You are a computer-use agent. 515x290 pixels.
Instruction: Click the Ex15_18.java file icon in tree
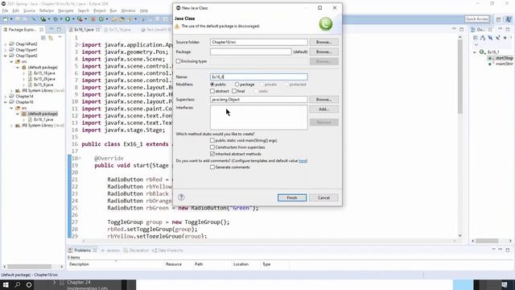pos(30,73)
